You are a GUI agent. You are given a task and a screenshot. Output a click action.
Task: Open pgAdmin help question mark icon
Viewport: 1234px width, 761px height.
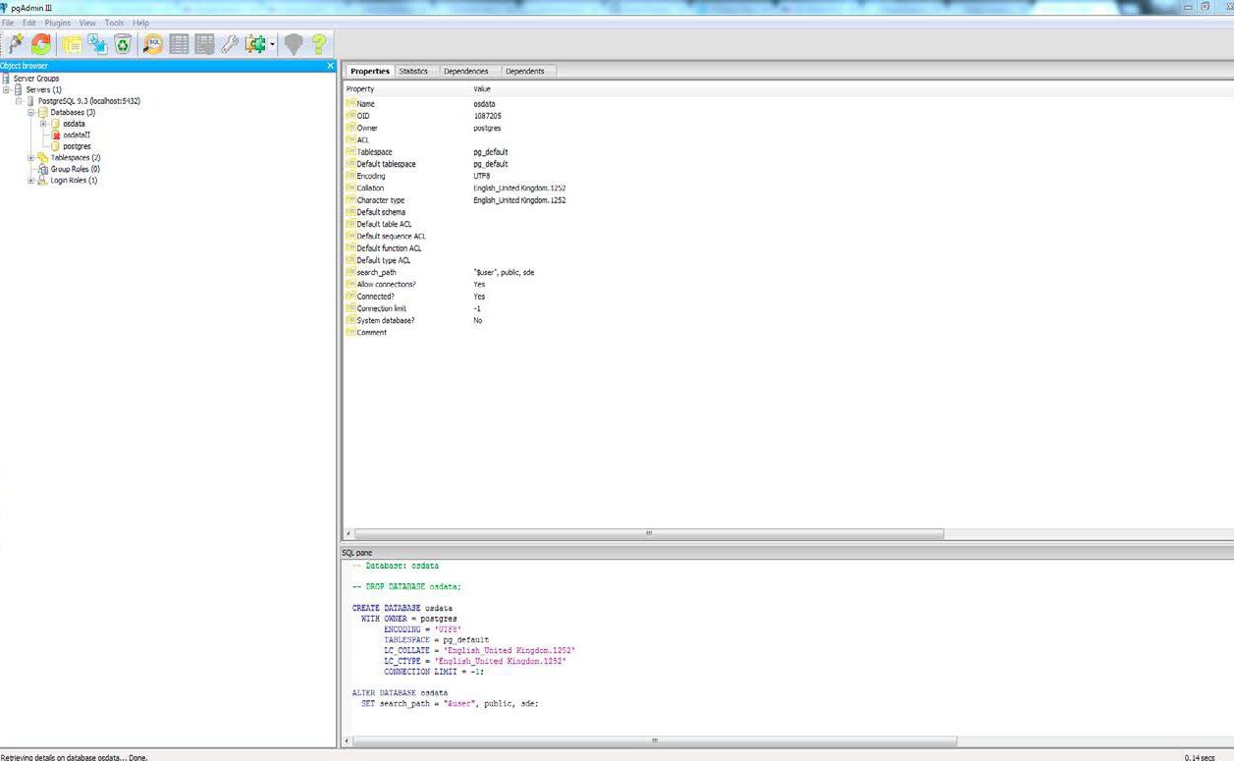point(315,44)
